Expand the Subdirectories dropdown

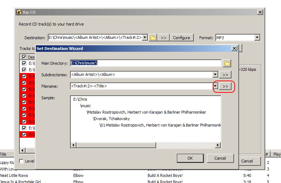point(215,75)
